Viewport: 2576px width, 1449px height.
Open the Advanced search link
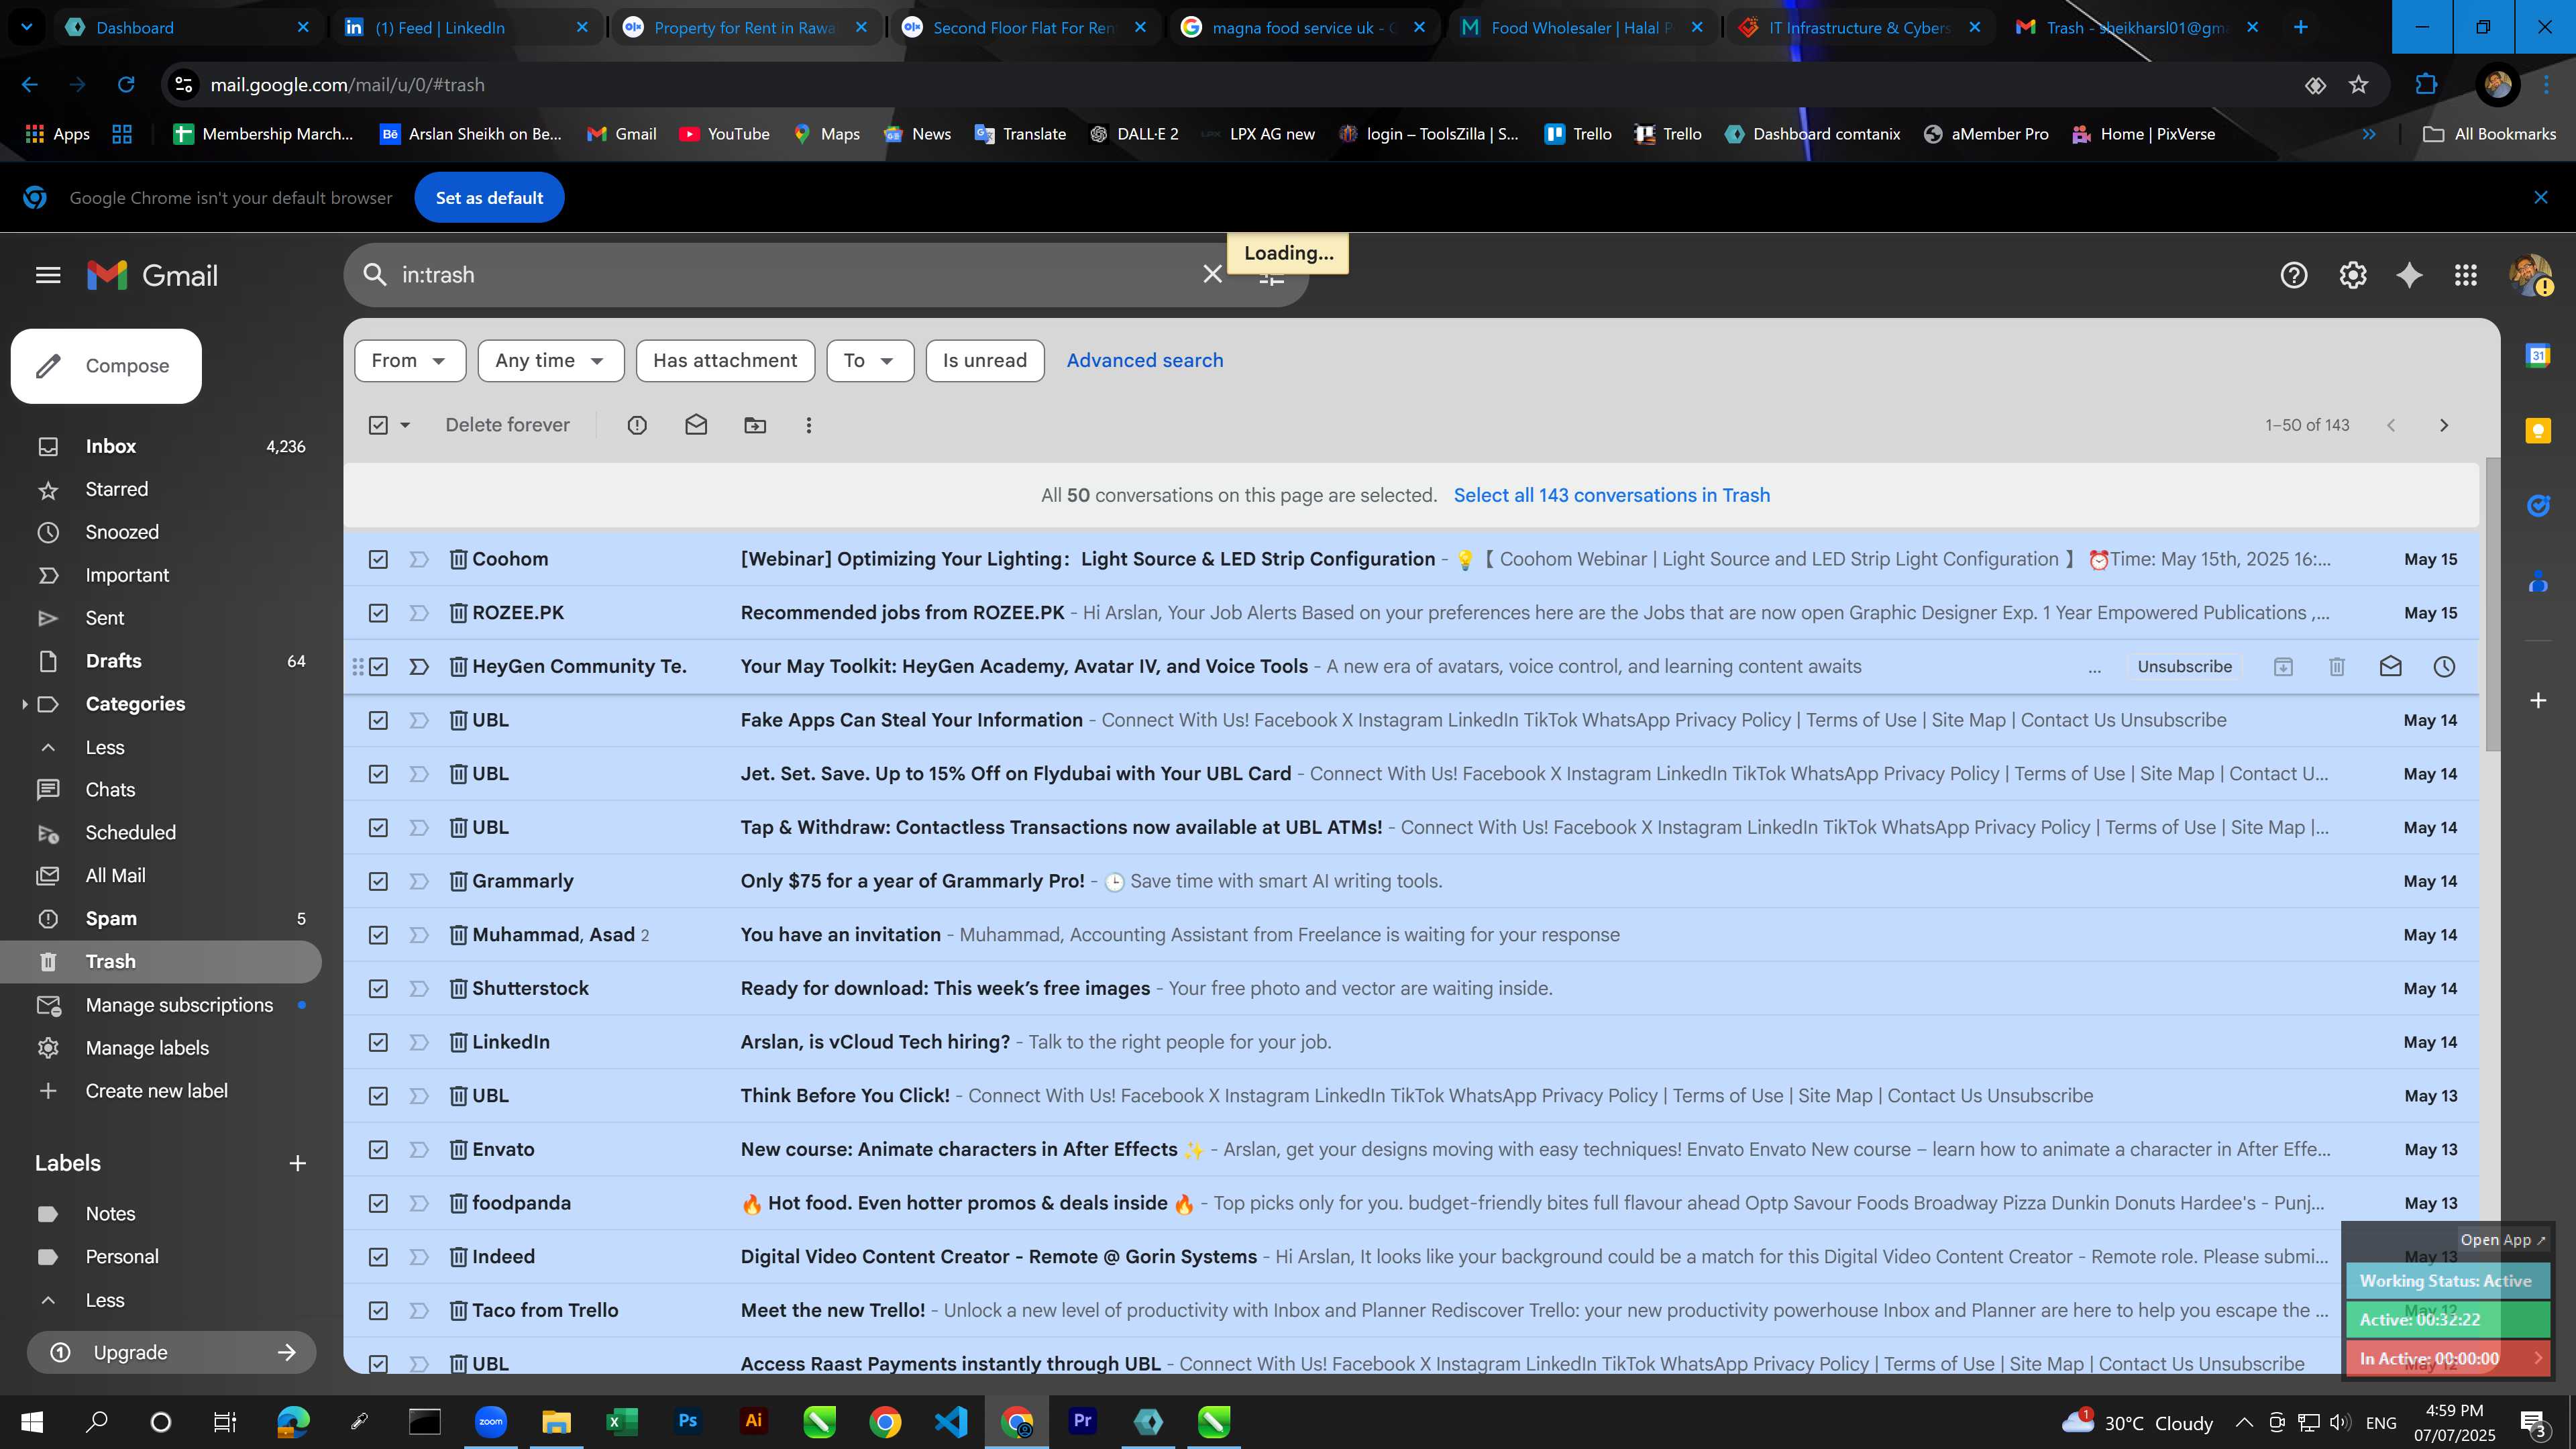pyautogui.click(x=1144, y=360)
